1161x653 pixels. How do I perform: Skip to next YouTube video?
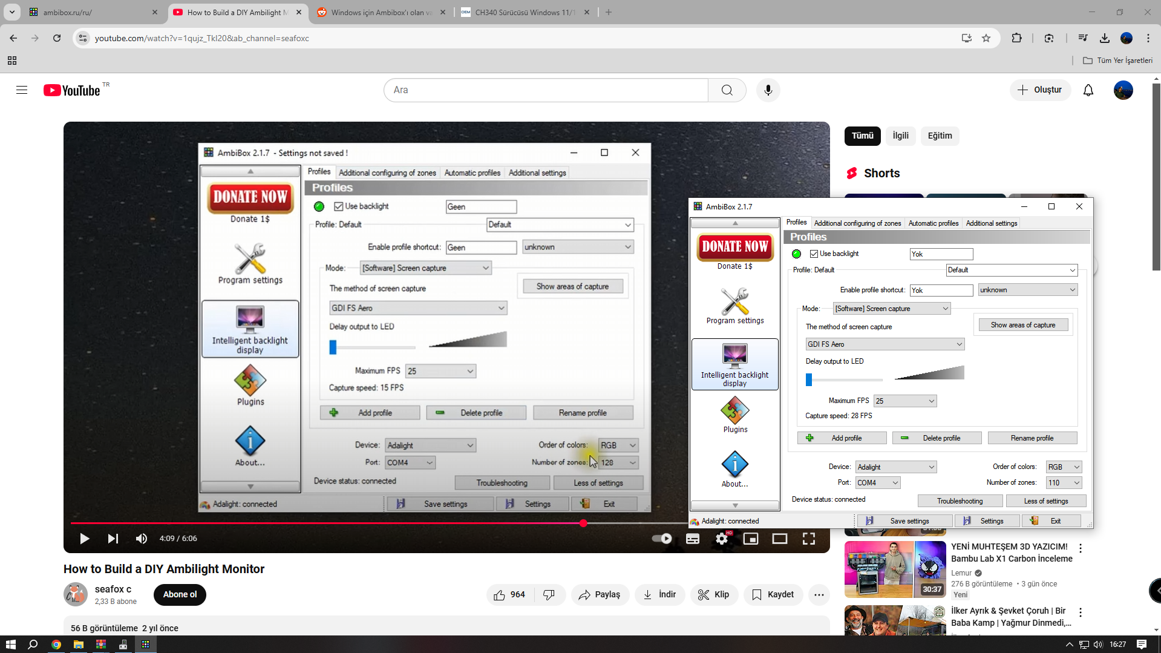point(113,539)
